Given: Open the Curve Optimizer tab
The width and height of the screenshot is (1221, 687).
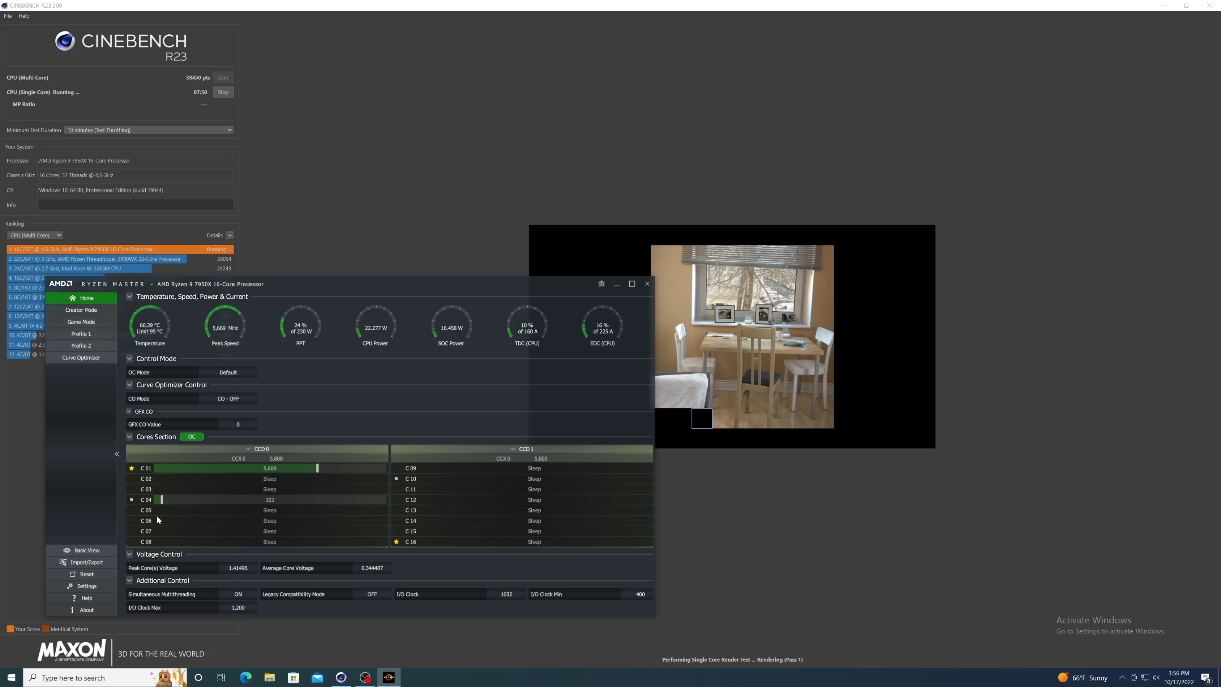Looking at the screenshot, I should pyautogui.click(x=81, y=358).
